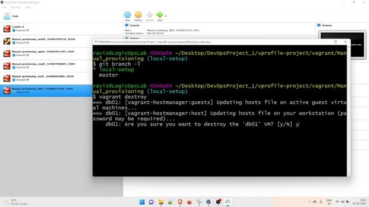Open the Chat app from taskbar
Image resolution: width=369 pixels, height=207 pixels.
(x=151, y=202)
